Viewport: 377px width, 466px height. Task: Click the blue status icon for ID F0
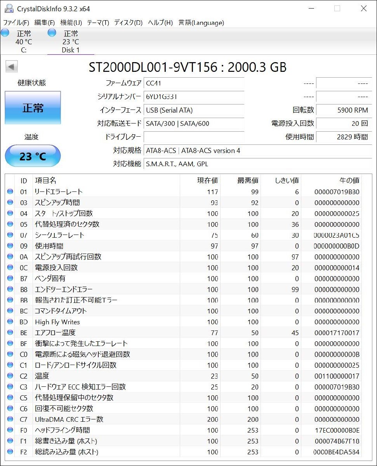[10, 430]
